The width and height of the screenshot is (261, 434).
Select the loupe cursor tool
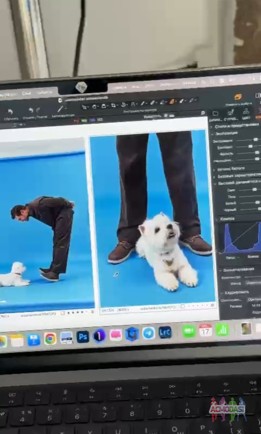[x=104, y=106]
